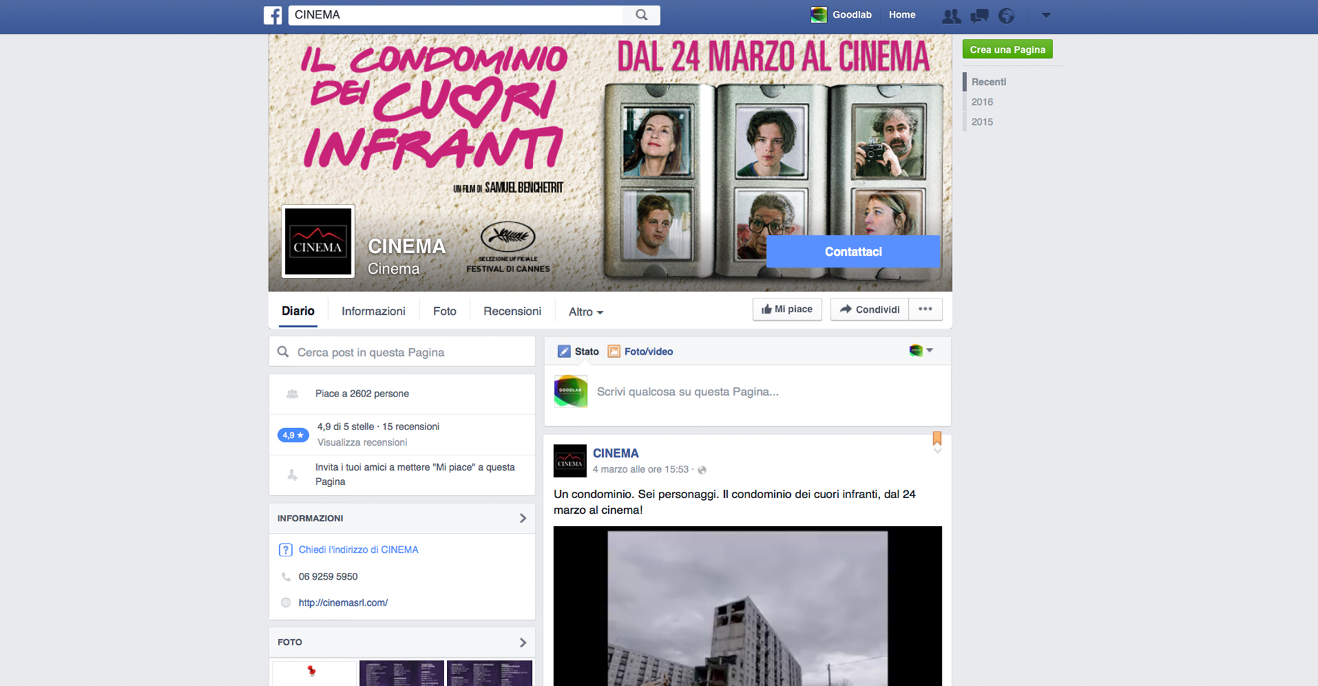Open the three-dots more options button
Image resolution: width=1318 pixels, height=686 pixels.
coord(925,309)
